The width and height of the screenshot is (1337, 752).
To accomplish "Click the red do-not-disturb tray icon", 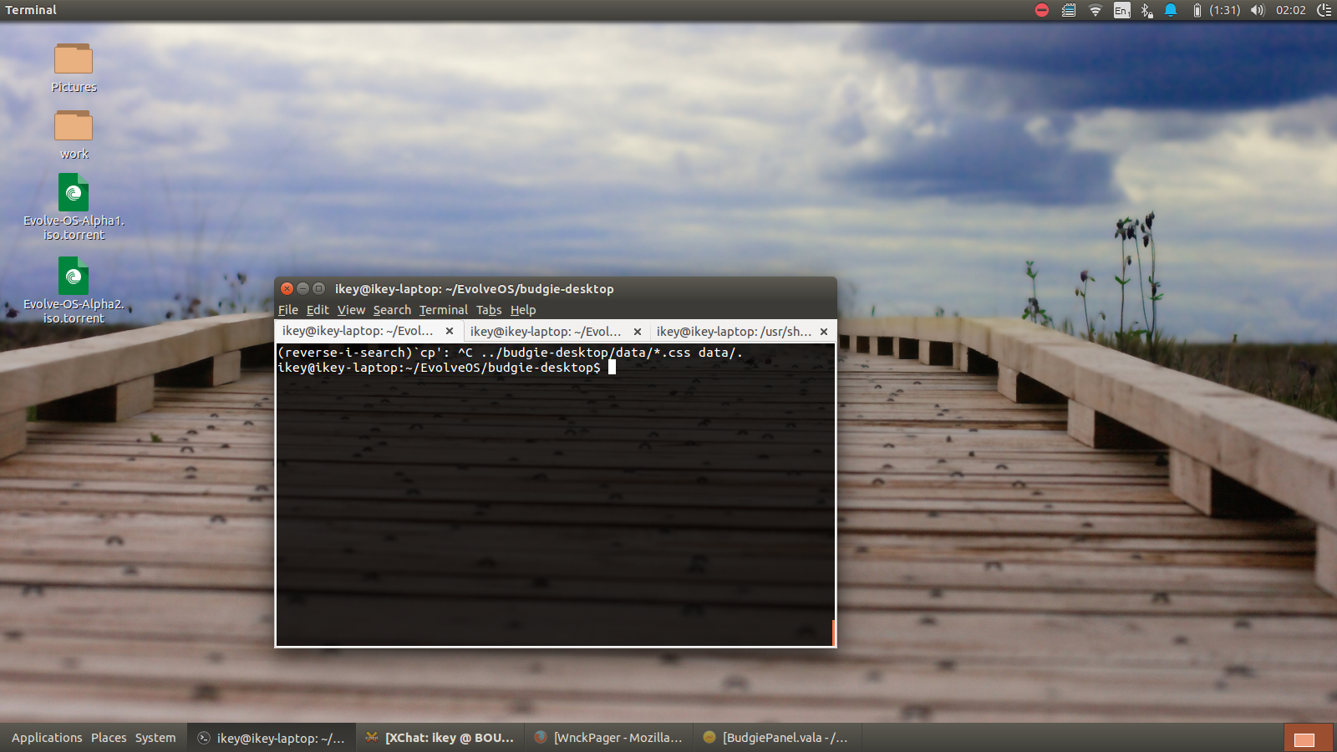I will [1042, 10].
